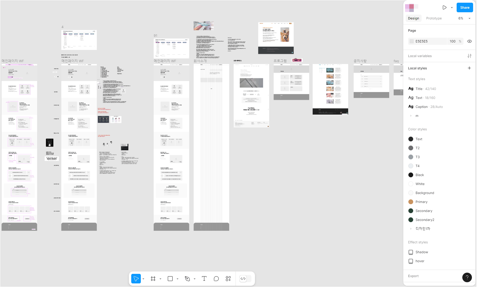
Task: Select the Primary color style swatch
Action: tap(411, 202)
